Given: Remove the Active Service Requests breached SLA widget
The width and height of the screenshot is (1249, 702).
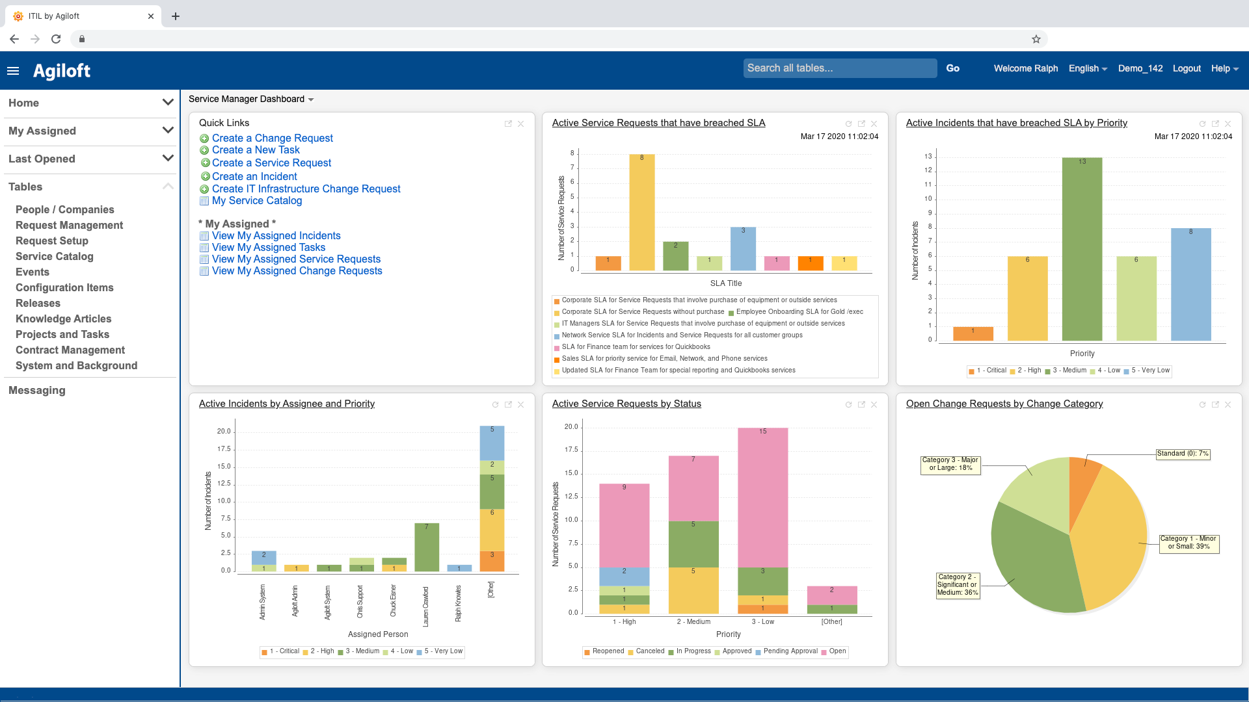Looking at the screenshot, I should tap(874, 123).
